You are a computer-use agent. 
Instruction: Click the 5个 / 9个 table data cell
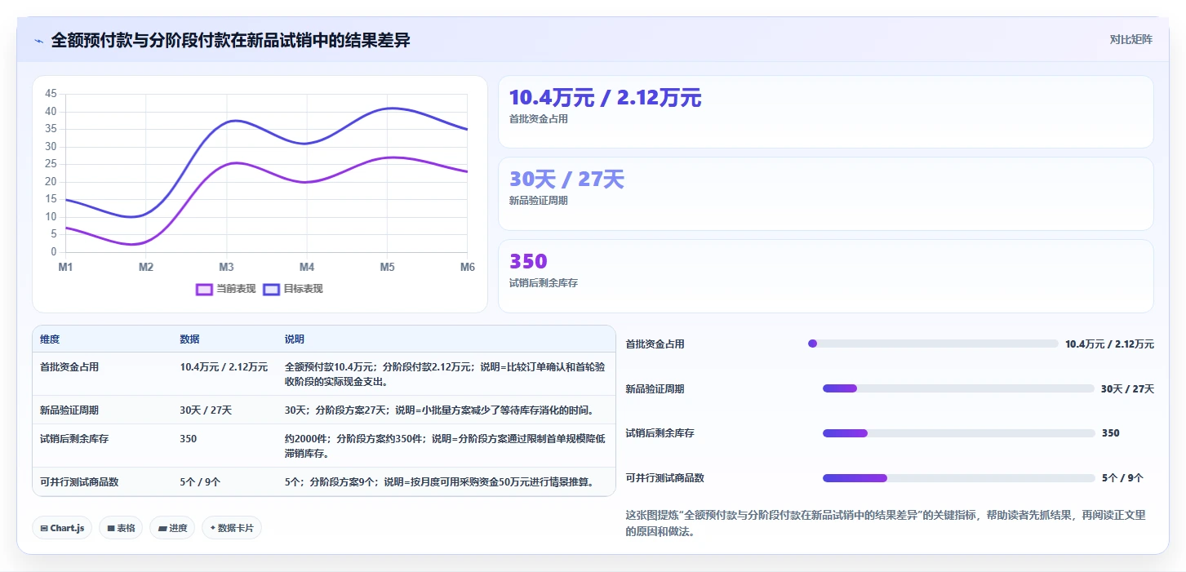click(200, 482)
